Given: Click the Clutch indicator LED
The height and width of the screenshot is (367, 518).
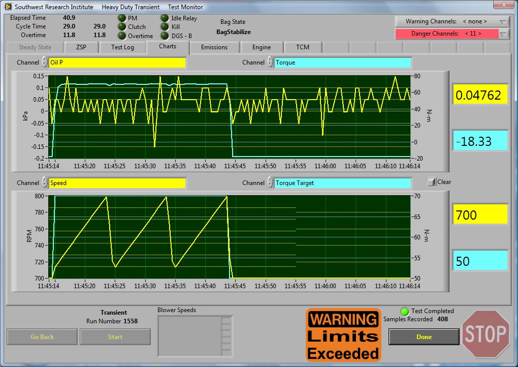Looking at the screenshot, I should [x=122, y=27].
